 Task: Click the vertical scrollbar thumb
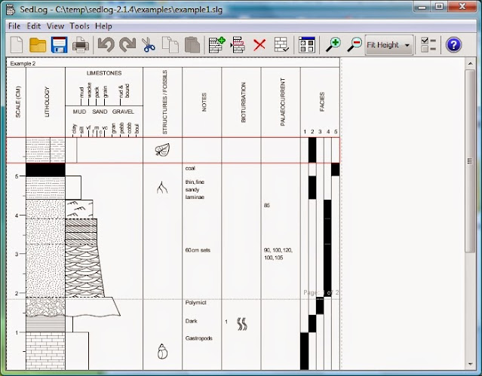pos(470,160)
